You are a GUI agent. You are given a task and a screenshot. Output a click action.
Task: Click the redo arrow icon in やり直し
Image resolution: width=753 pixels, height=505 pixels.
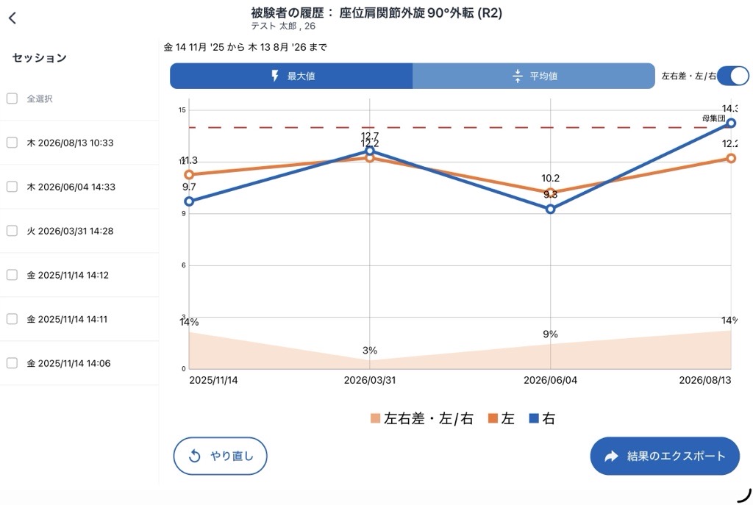pos(194,456)
